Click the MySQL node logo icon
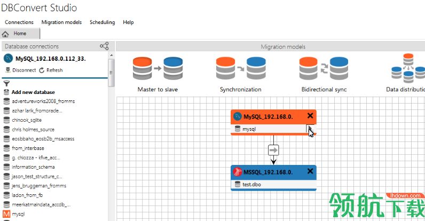 pyautogui.click(x=238, y=116)
